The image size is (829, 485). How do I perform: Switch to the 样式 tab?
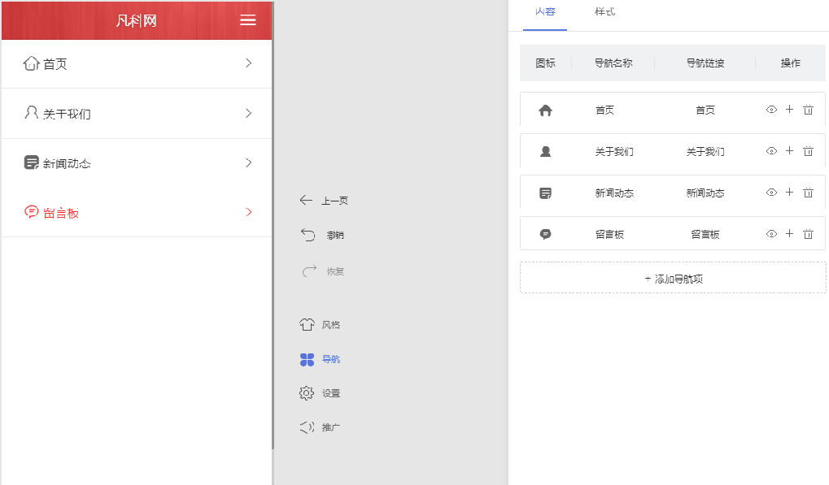pyautogui.click(x=604, y=13)
